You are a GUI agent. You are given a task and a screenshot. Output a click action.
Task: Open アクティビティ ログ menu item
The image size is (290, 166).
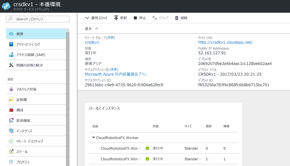pyautogui.click(x=36, y=44)
